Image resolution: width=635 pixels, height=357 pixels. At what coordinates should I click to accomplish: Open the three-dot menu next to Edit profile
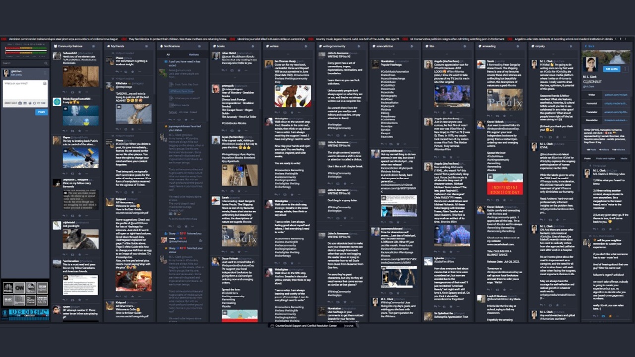[x=625, y=69]
